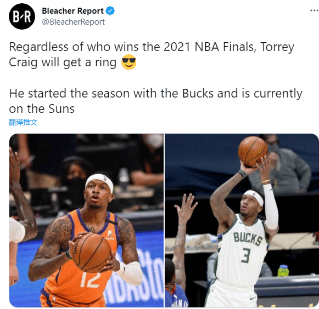Click the paragraph about Bucks and Suns
319x309 pixels.
(x=155, y=101)
